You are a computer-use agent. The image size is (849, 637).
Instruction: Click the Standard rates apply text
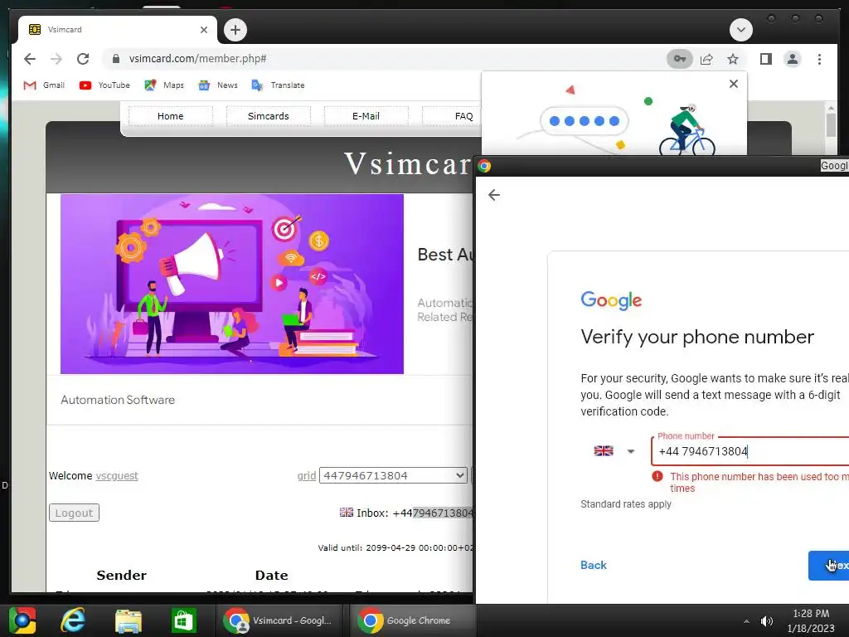(x=626, y=504)
